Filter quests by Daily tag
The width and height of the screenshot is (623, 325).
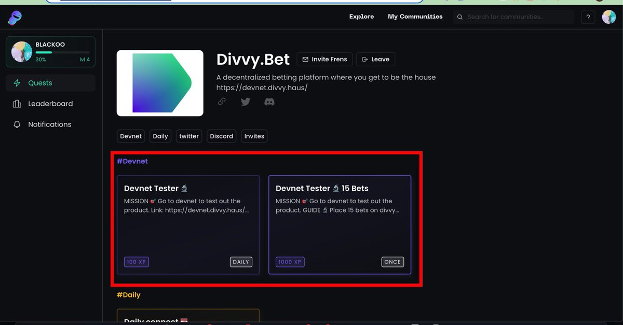tap(160, 136)
